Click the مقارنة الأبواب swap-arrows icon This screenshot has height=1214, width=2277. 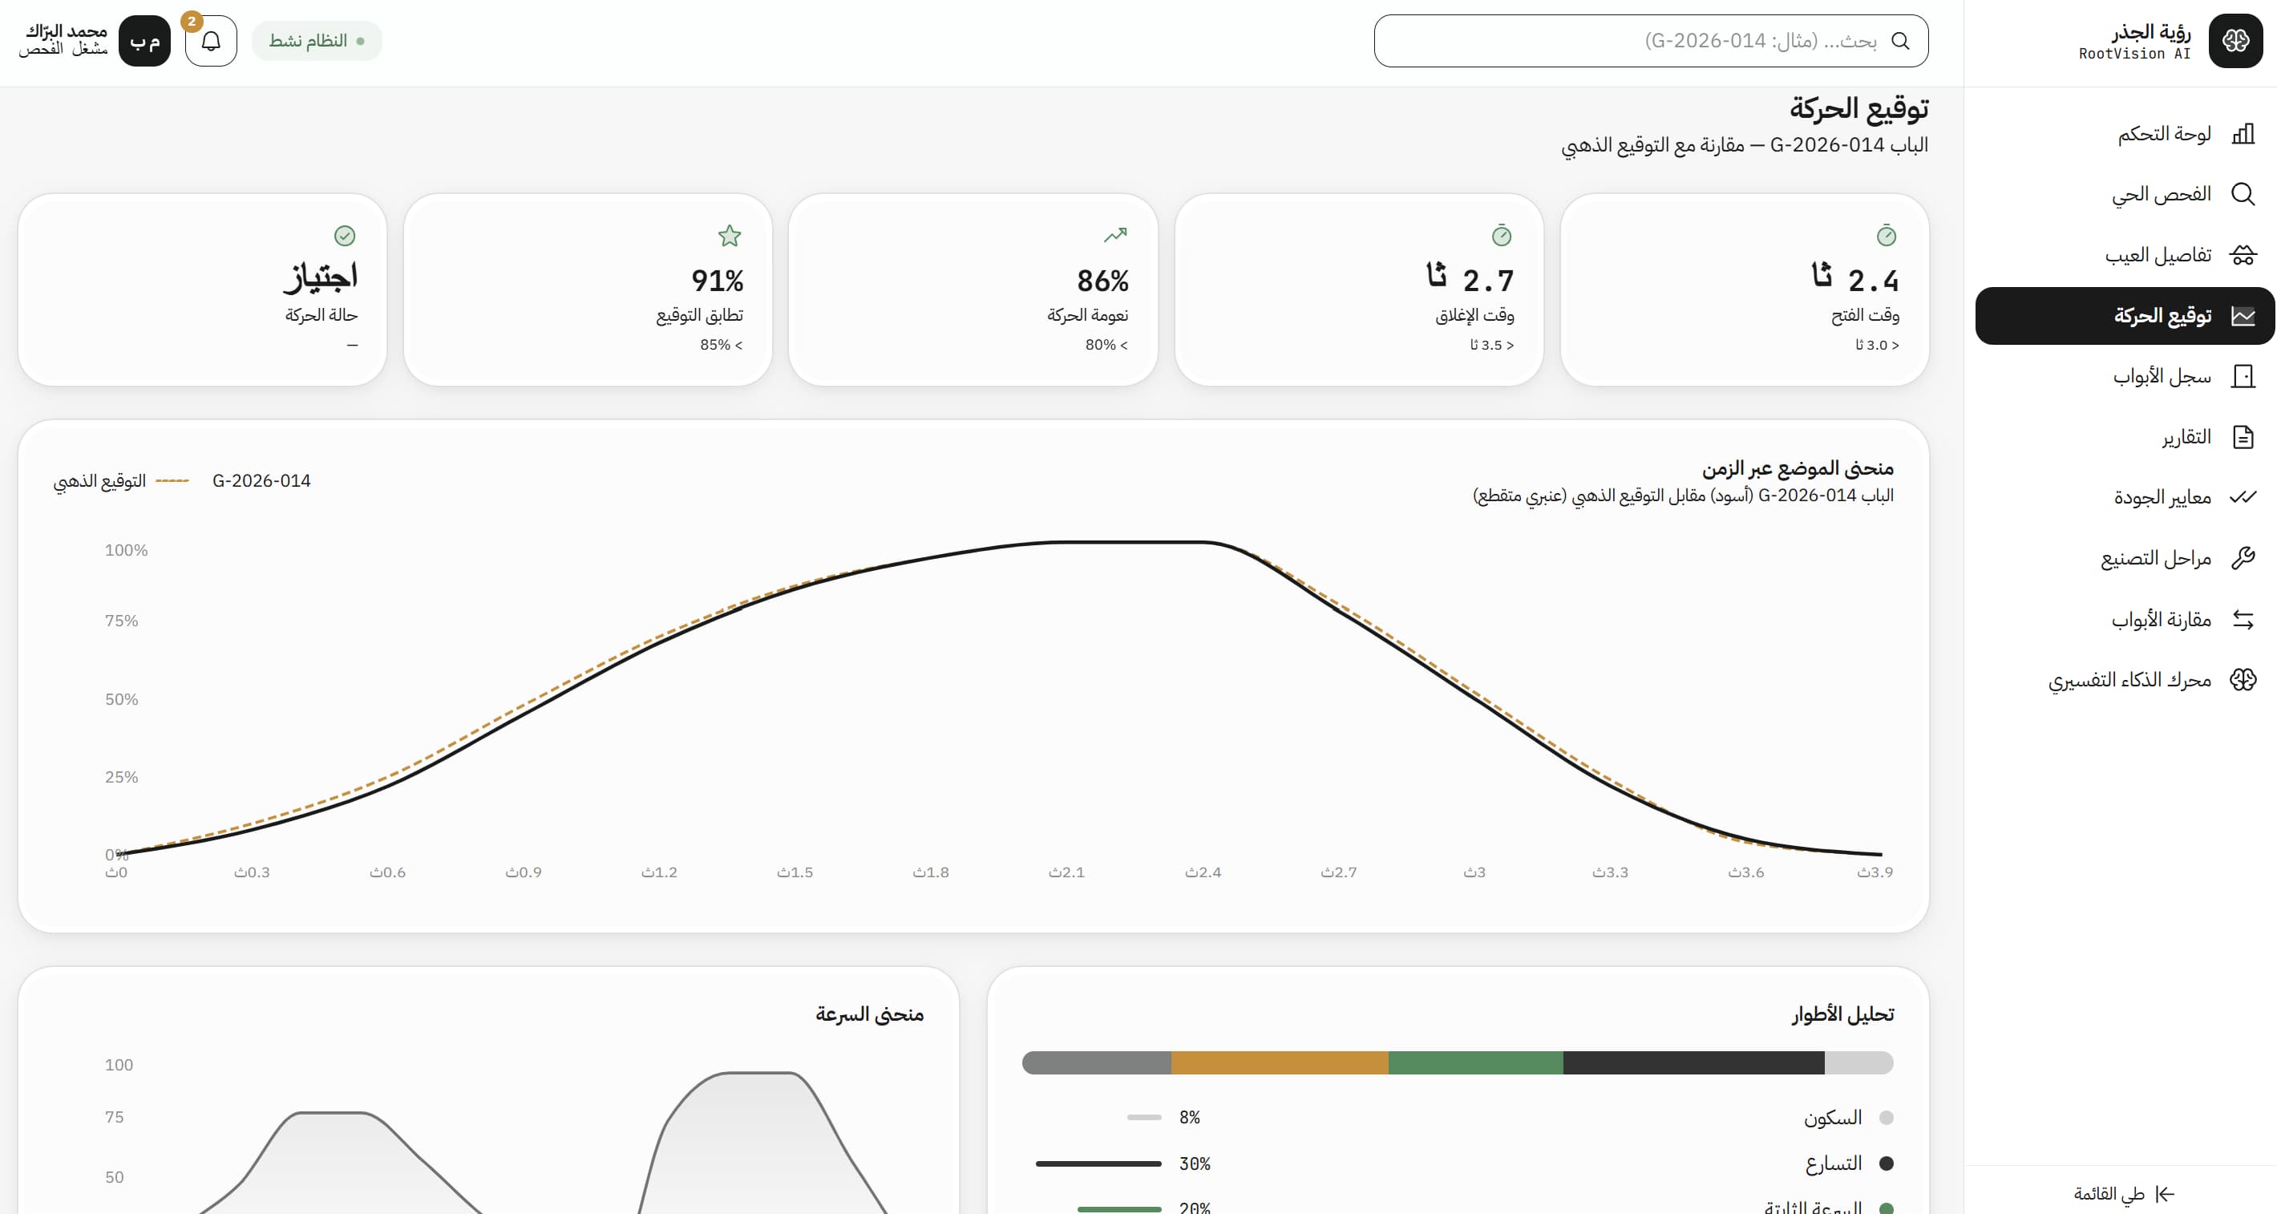pos(2243,619)
